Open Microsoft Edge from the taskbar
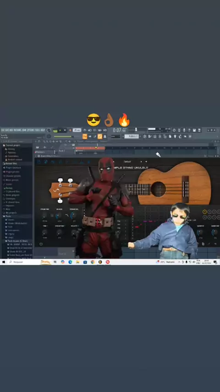Viewport: 220px width, 392px height. point(70,262)
